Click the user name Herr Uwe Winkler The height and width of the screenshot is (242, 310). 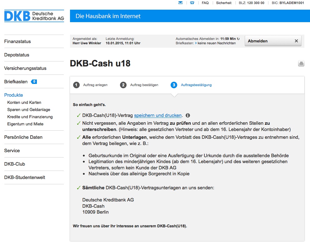[87, 43]
